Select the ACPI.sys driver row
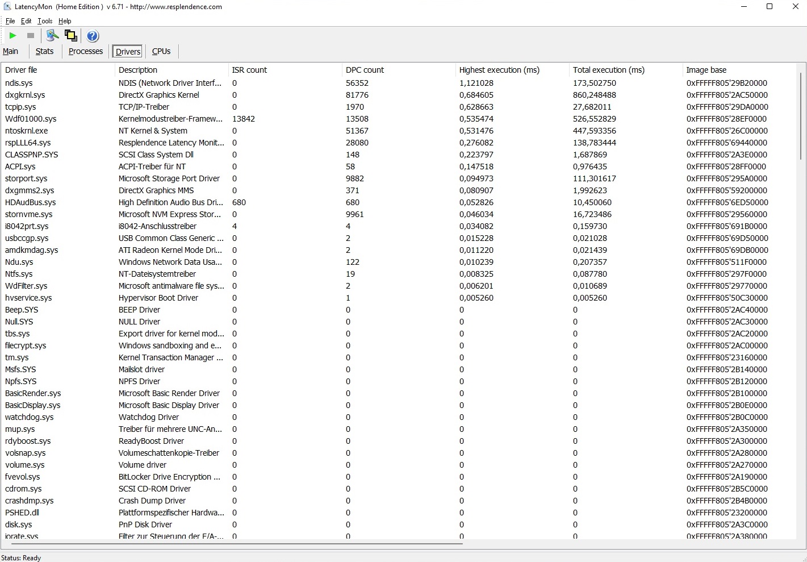The width and height of the screenshot is (807, 562). pyautogui.click(x=399, y=166)
